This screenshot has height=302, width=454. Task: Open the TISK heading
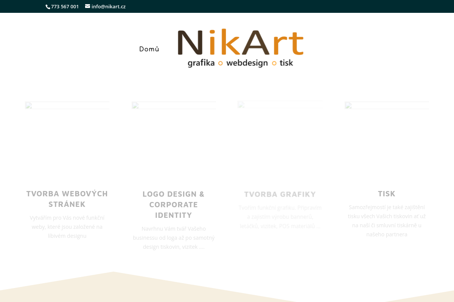[387, 193]
